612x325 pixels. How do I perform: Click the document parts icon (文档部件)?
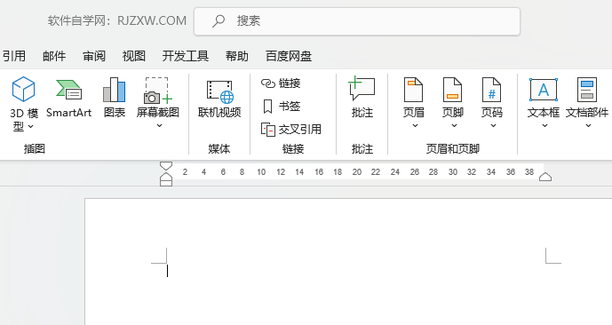tap(587, 90)
